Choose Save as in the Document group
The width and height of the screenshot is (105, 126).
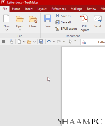click(x=63, y=16)
